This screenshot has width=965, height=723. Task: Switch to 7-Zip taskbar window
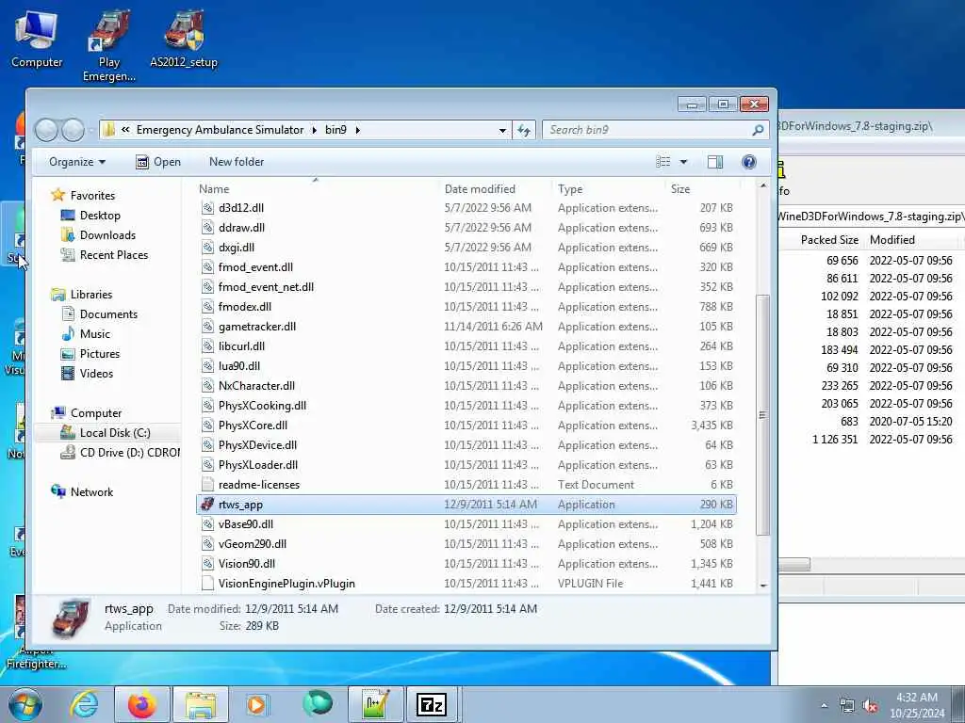432,704
